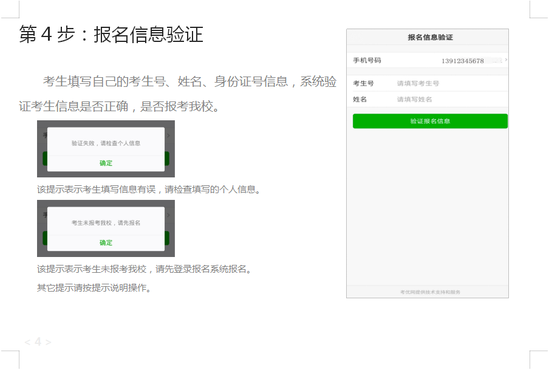Click the left arrow beside page number 4

coord(27,342)
